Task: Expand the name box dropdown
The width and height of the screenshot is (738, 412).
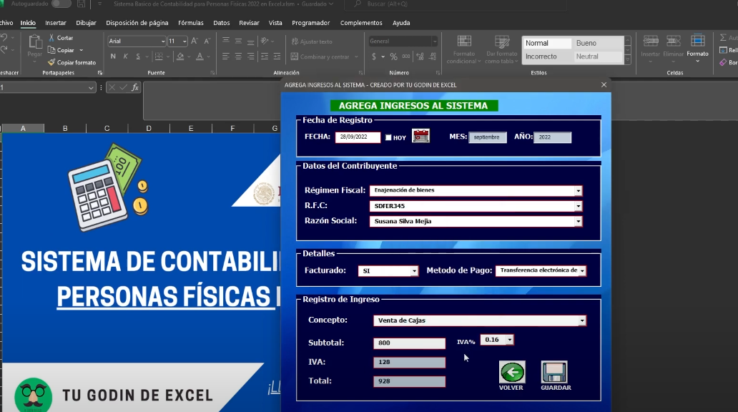Action: click(x=91, y=87)
